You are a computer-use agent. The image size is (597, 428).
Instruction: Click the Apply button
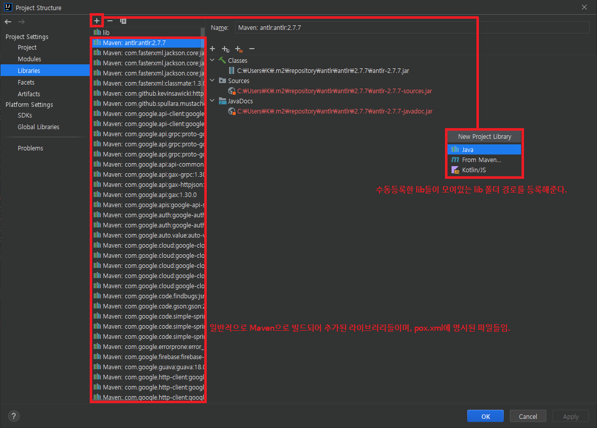570,416
